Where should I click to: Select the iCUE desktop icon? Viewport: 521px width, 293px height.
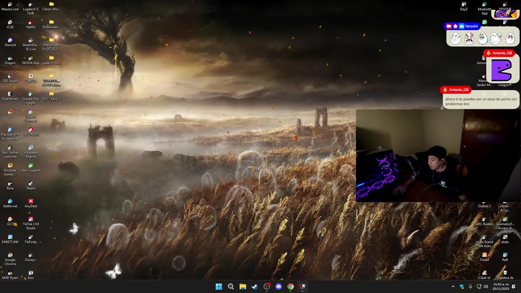(10, 24)
